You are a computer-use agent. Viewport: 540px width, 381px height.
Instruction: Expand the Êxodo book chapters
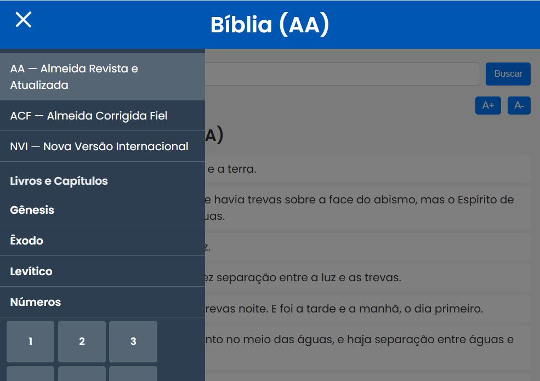click(102, 241)
